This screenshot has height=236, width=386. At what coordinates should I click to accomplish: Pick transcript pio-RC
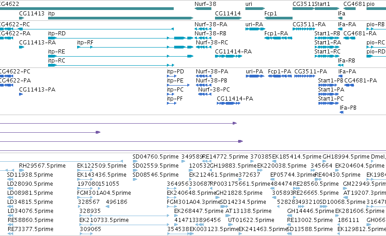click(376, 43)
